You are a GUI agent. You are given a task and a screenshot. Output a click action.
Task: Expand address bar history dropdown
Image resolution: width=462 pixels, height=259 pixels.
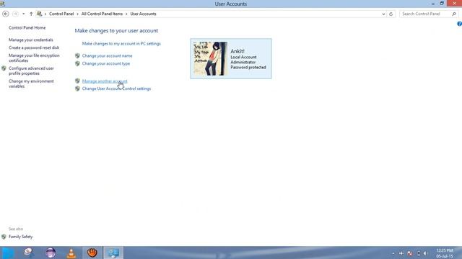383,14
